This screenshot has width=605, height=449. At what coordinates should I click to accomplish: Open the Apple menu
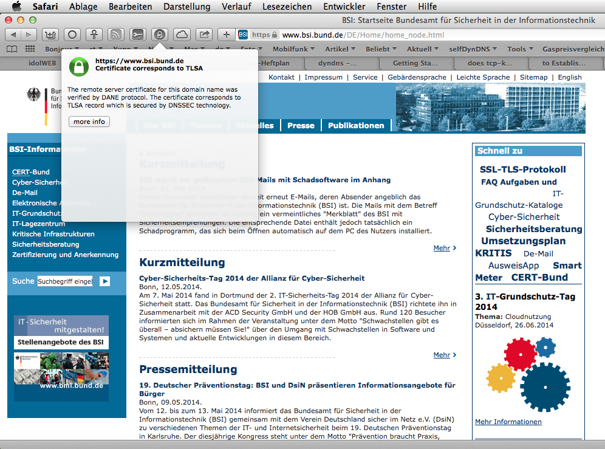[x=16, y=6]
